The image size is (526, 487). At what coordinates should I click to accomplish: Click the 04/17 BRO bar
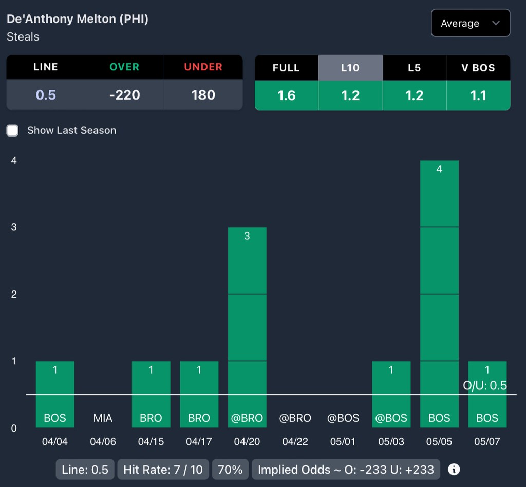pos(199,394)
